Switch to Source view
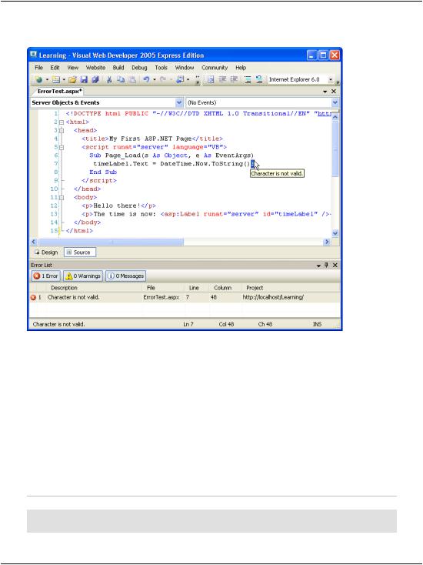The image size is (423, 565). point(80,252)
